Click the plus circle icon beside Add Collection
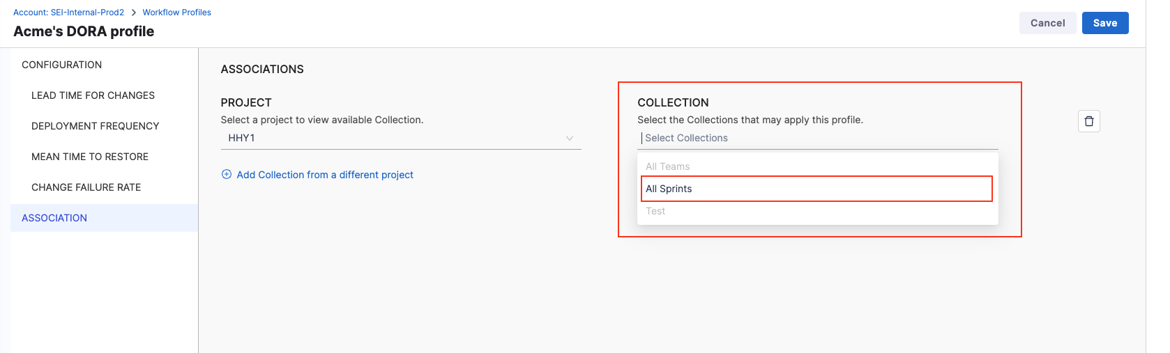The height and width of the screenshot is (353, 1170). [227, 175]
